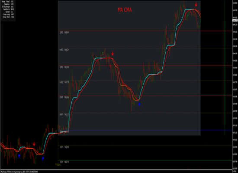238x173 pixels.
Task: Select the highlighted current price tag on price axis
Action: [x=235, y=20]
